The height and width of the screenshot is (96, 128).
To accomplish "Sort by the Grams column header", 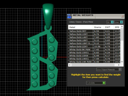I will pos(98,27).
